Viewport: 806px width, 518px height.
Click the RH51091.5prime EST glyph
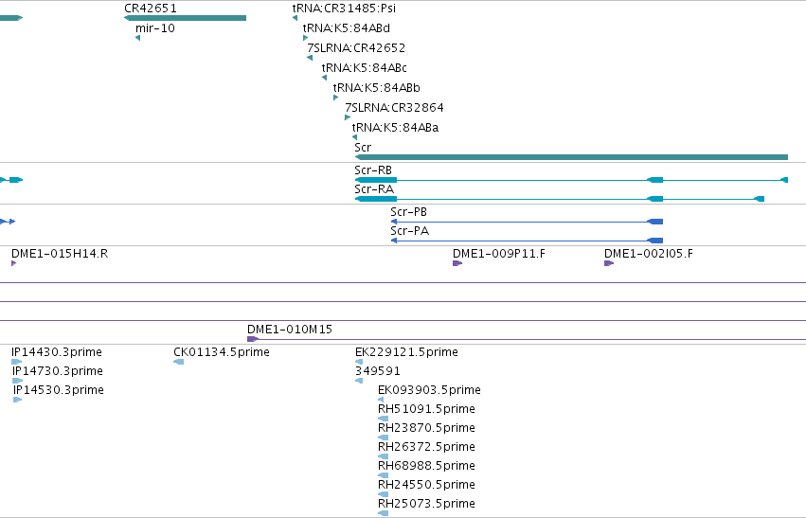383,419
